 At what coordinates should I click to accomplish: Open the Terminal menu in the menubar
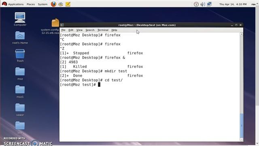tap(103, 30)
